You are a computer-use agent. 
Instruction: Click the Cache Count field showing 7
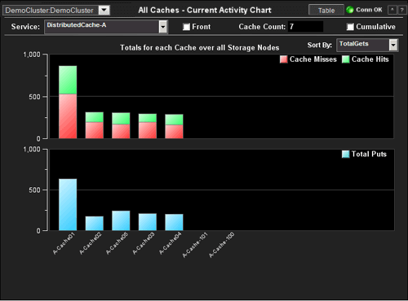coord(305,27)
